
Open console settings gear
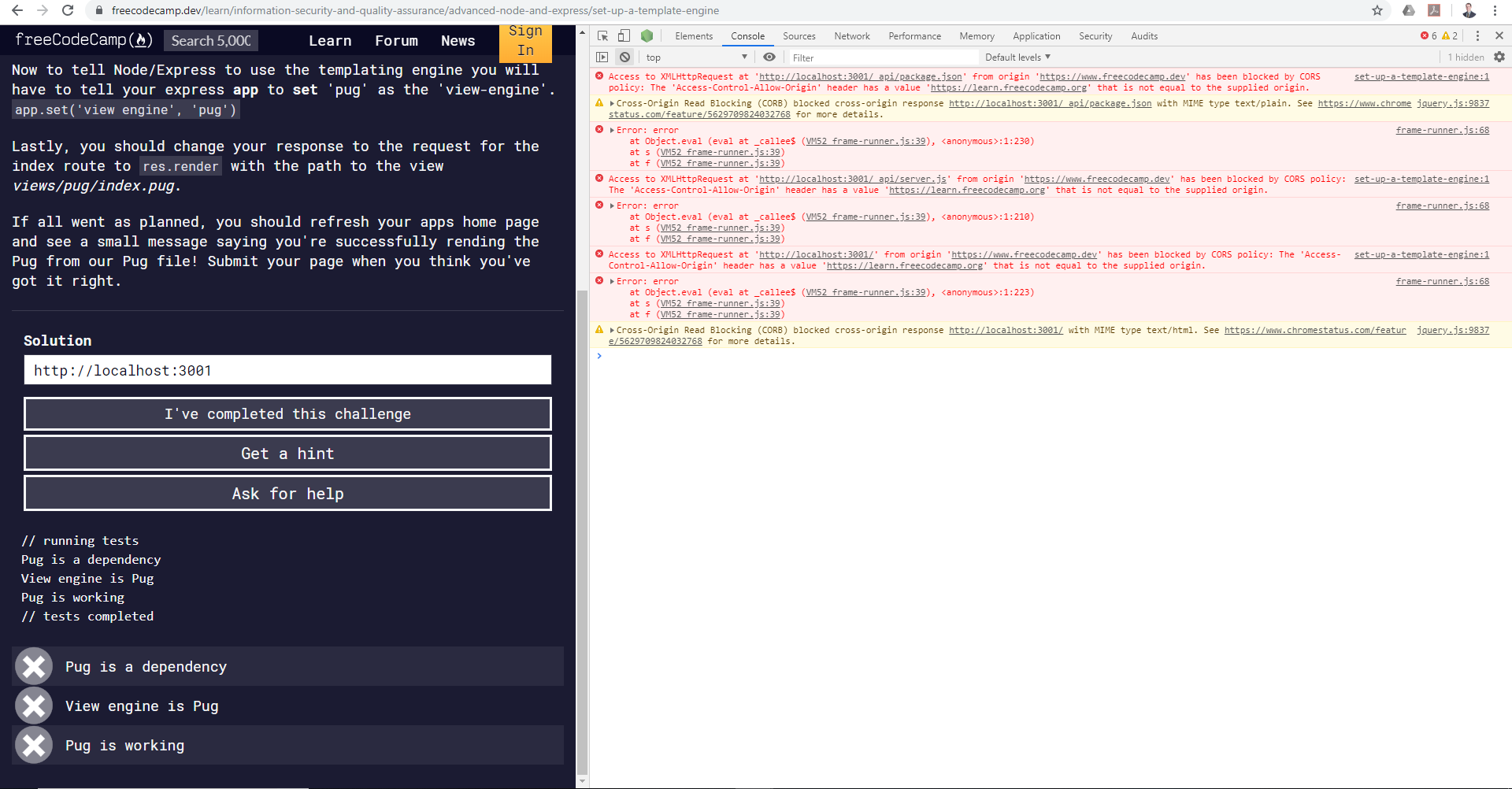[x=1499, y=57]
